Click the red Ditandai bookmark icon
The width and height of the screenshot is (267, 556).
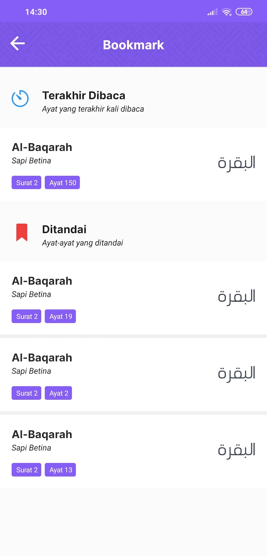[22, 232]
